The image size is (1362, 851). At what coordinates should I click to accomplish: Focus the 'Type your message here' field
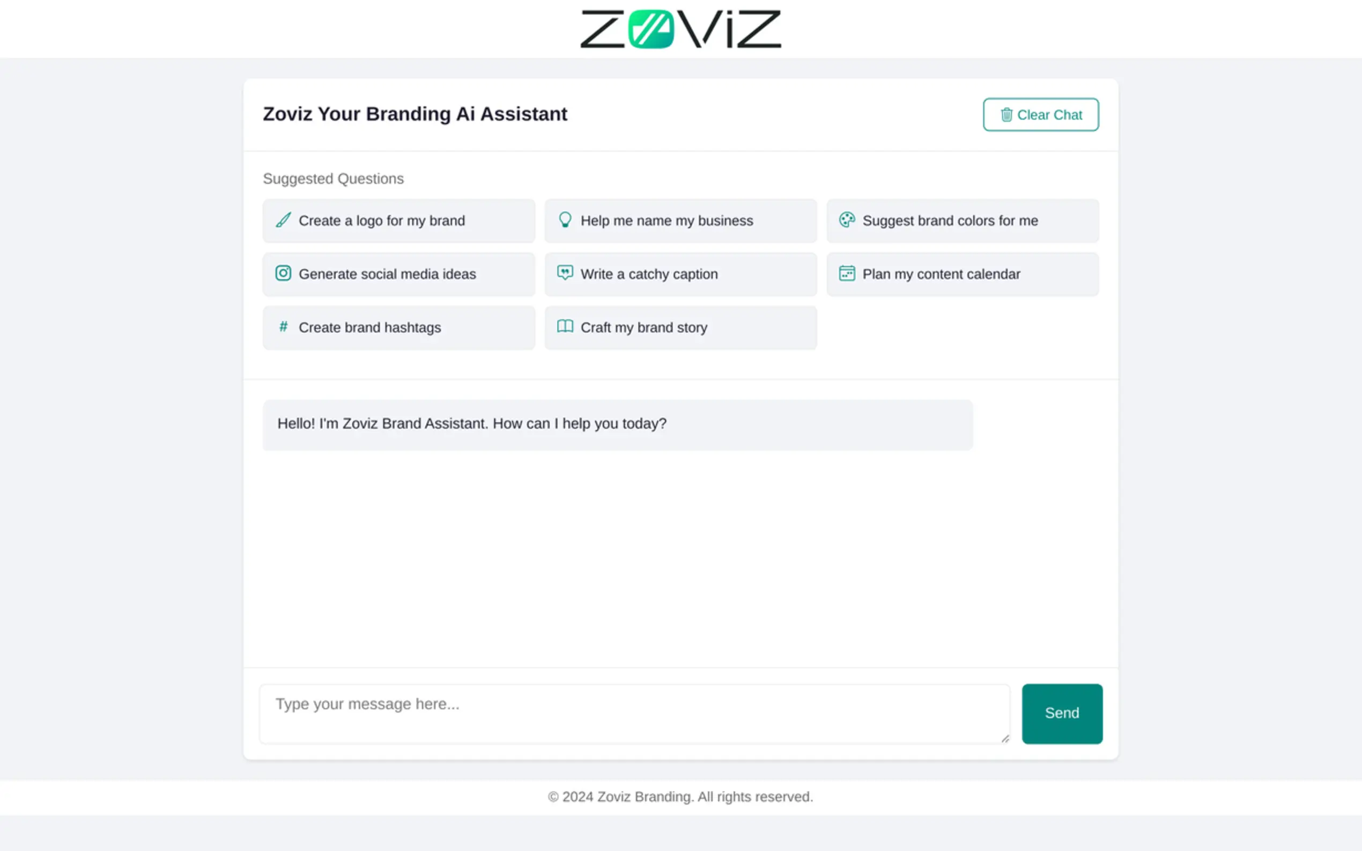click(634, 713)
